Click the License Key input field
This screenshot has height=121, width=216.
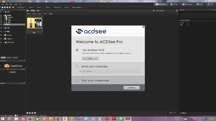109,71
